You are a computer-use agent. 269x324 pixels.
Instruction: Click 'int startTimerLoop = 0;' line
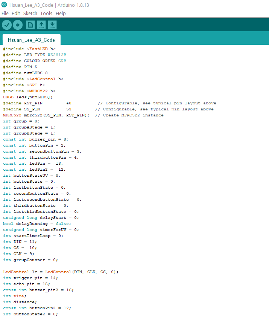33,235
